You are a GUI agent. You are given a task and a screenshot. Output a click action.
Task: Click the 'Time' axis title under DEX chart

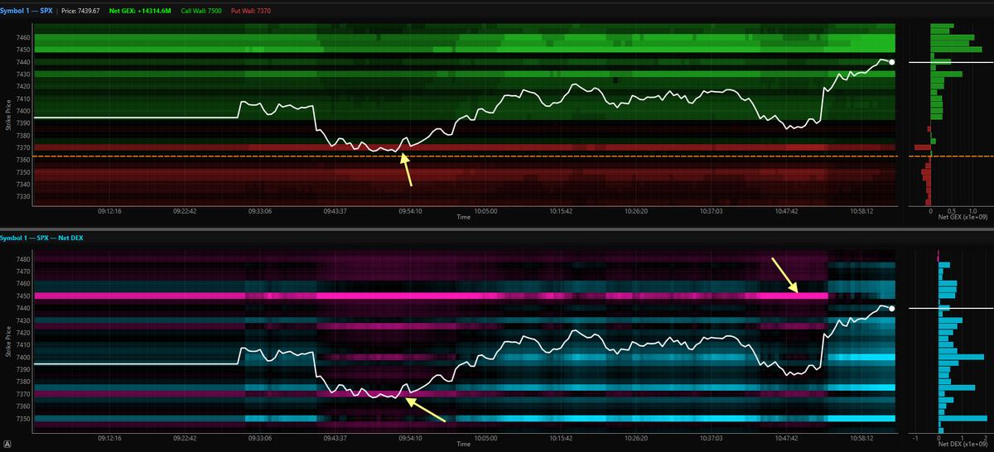[x=464, y=444]
